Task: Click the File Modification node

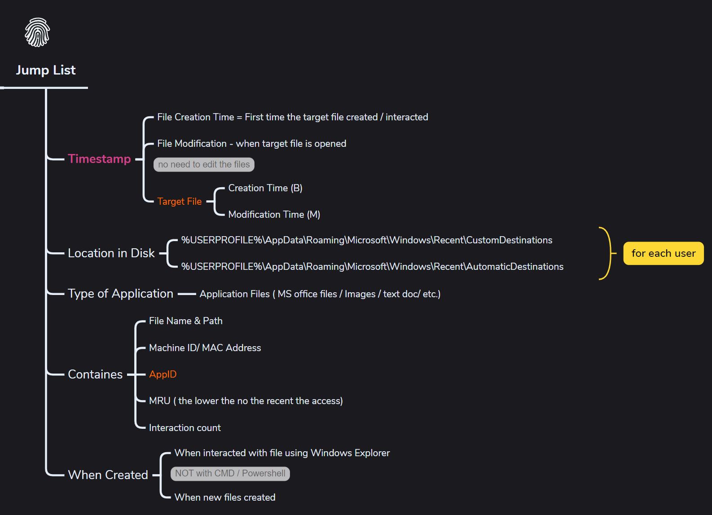Action: point(252,144)
